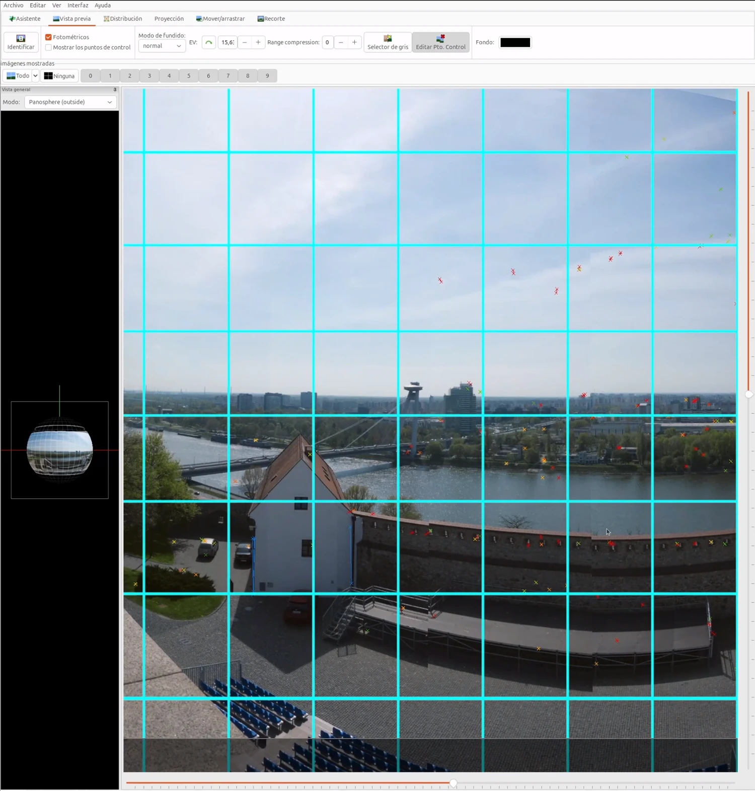Viewport: 755px width, 791px height.
Task: Toggle Editar Pto. Control tool
Action: (440, 42)
